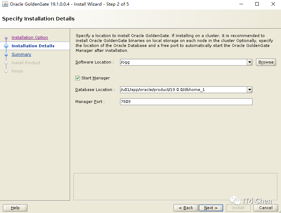Select the Installation Details step
This screenshot has height=213, width=281.
[33, 46]
